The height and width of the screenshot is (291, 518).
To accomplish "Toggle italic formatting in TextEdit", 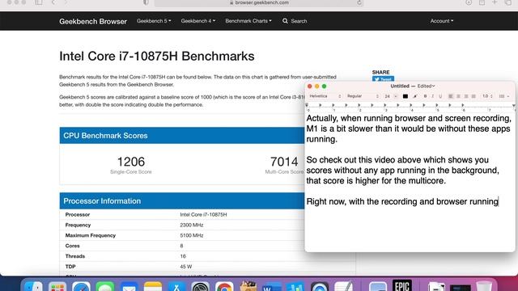I will (433, 96).
